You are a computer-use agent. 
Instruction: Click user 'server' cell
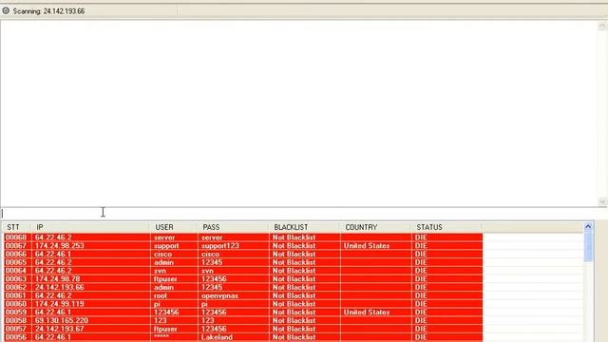pyautogui.click(x=164, y=237)
